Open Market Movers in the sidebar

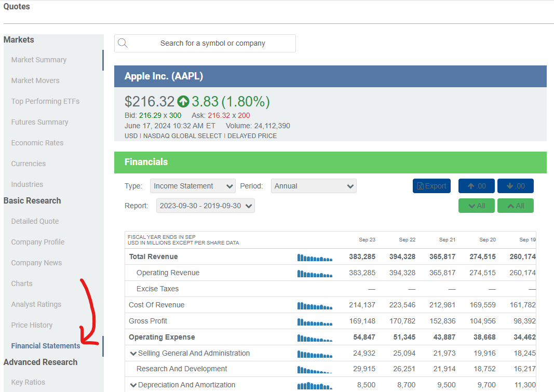point(35,81)
